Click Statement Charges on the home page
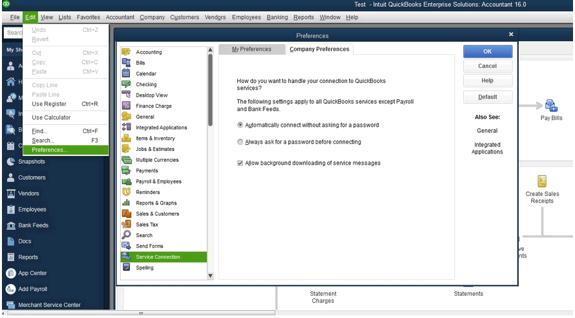Screen dimensions: 575x318 (323, 297)
